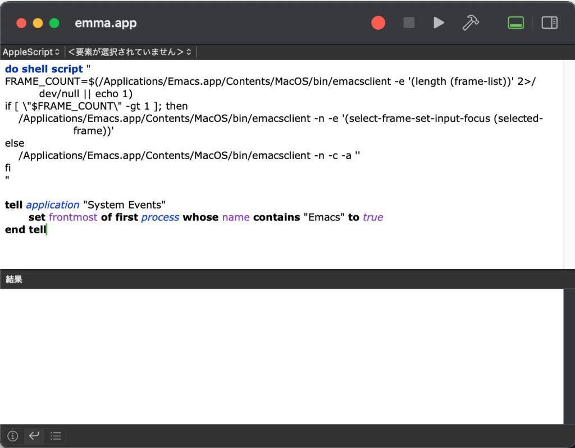Click inside the empty result pane
Screen dimensions: 575x448
(282, 356)
